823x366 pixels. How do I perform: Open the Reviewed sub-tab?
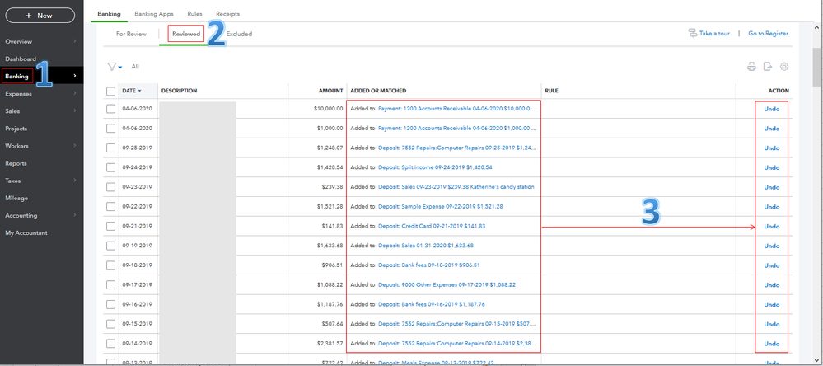point(186,34)
